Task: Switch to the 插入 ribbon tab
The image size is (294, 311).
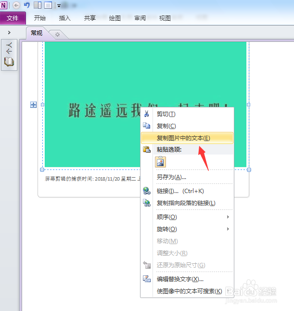Action: (64, 18)
